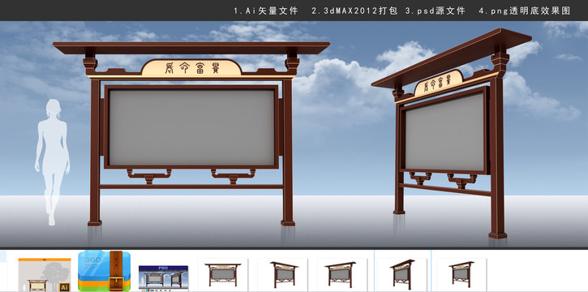The height and width of the screenshot is (292, 588).
Task: Open the Ai vector file thumbnail
Action: [45, 274]
